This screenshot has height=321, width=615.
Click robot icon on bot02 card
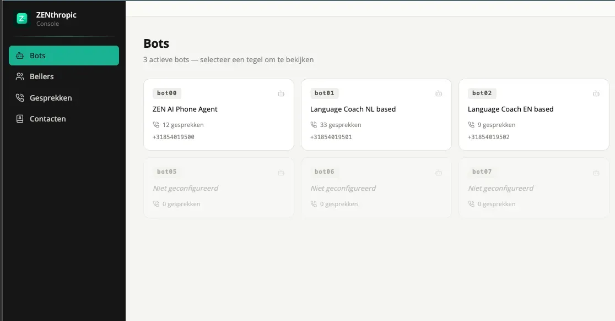[x=596, y=93]
